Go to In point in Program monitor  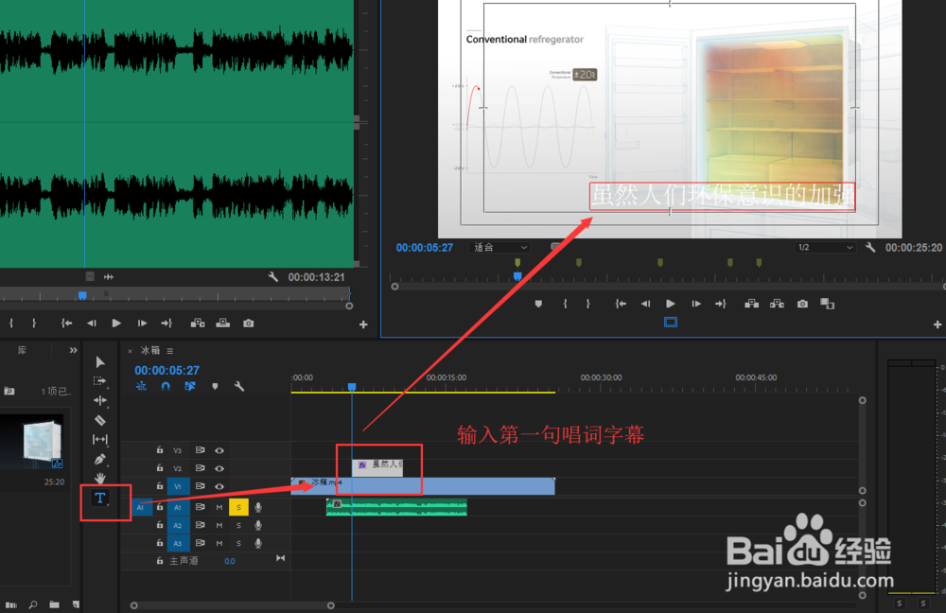point(621,304)
